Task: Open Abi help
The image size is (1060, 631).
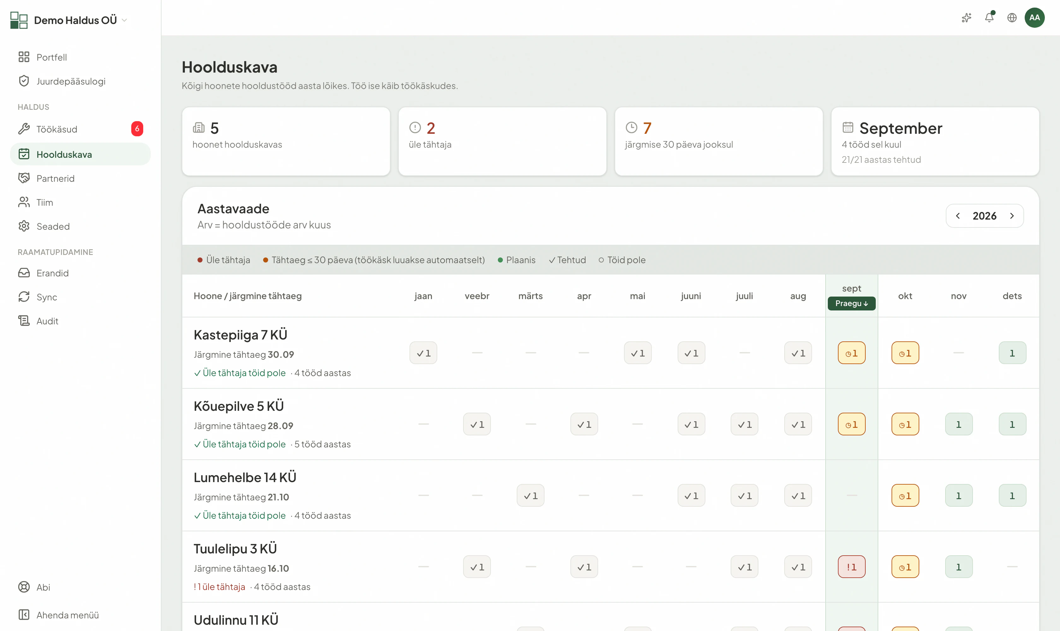Action: pyautogui.click(x=80, y=587)
